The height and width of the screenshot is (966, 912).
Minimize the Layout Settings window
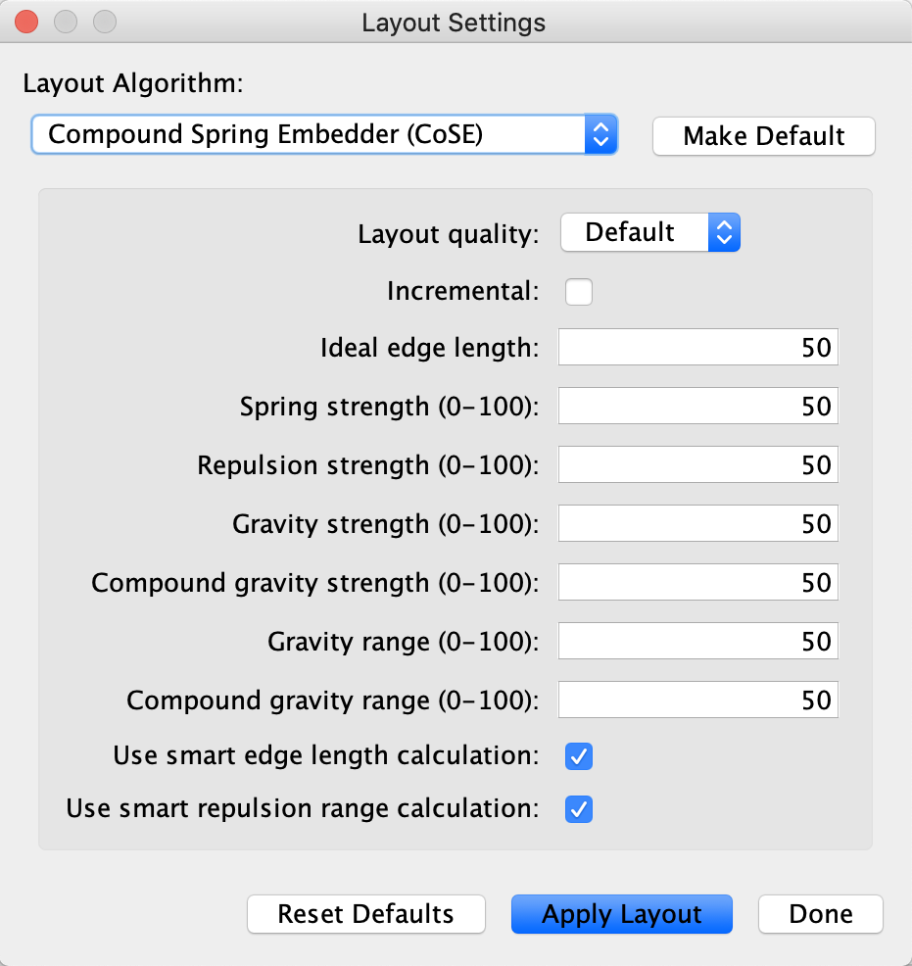tap(66, 22)
